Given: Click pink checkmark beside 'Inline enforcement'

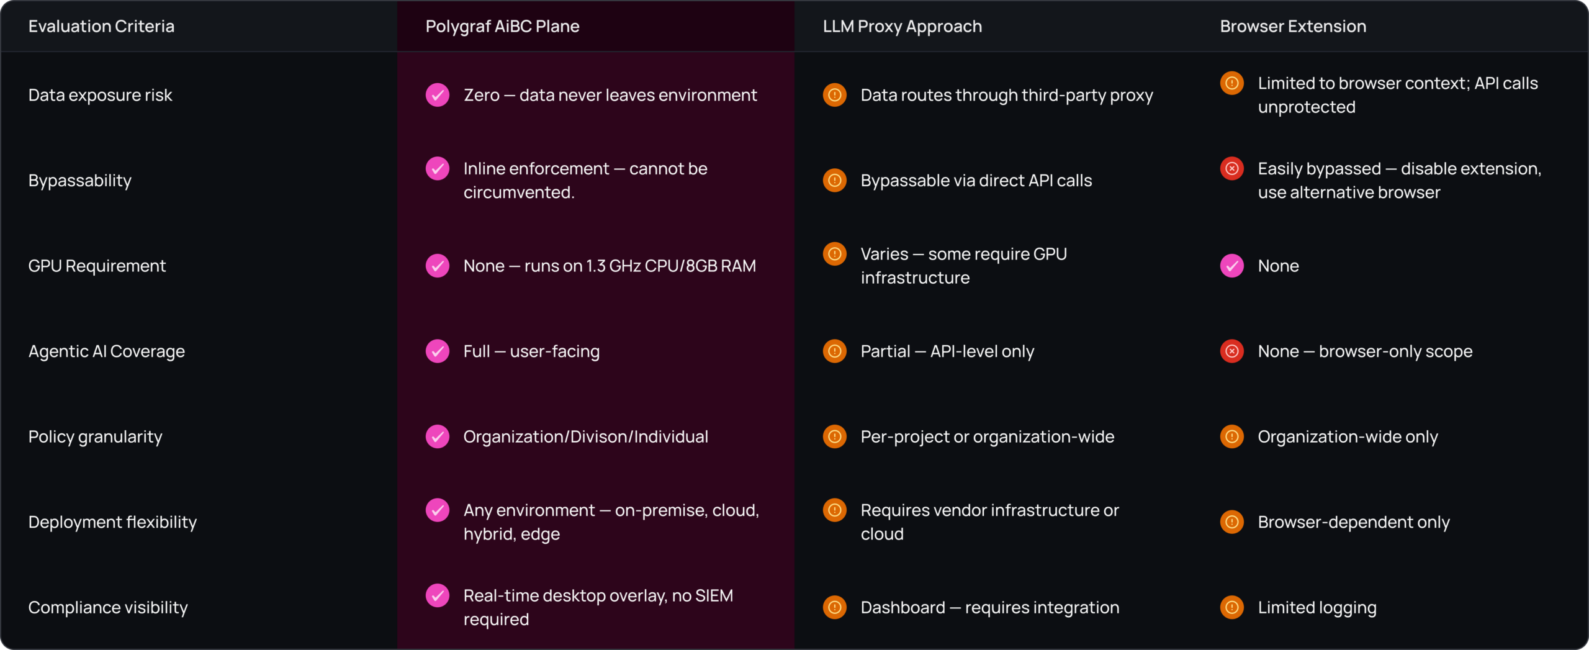Looking at the screenshot, I should pos(438,168).
